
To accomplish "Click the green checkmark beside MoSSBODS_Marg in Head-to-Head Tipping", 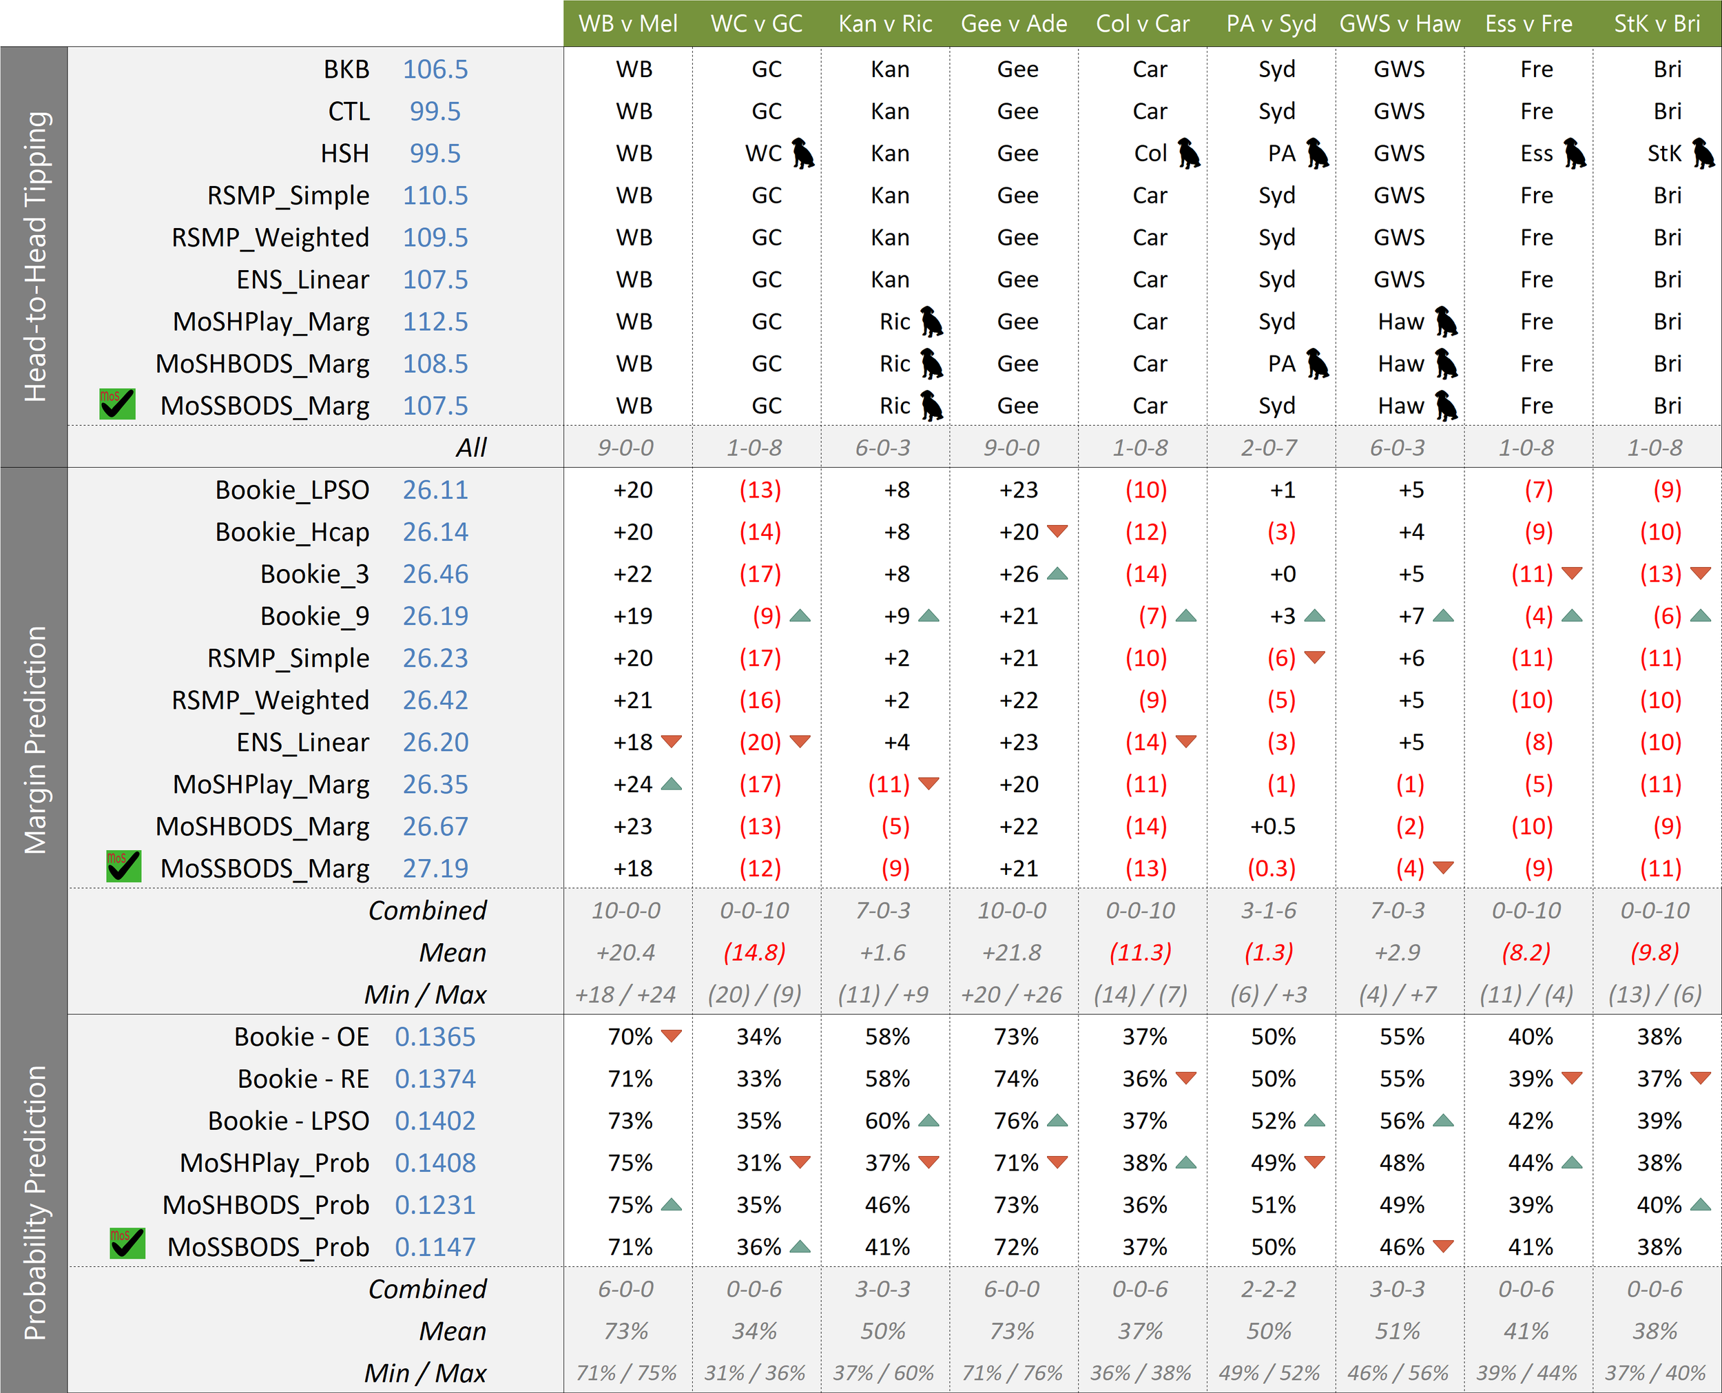I will 117,404.
